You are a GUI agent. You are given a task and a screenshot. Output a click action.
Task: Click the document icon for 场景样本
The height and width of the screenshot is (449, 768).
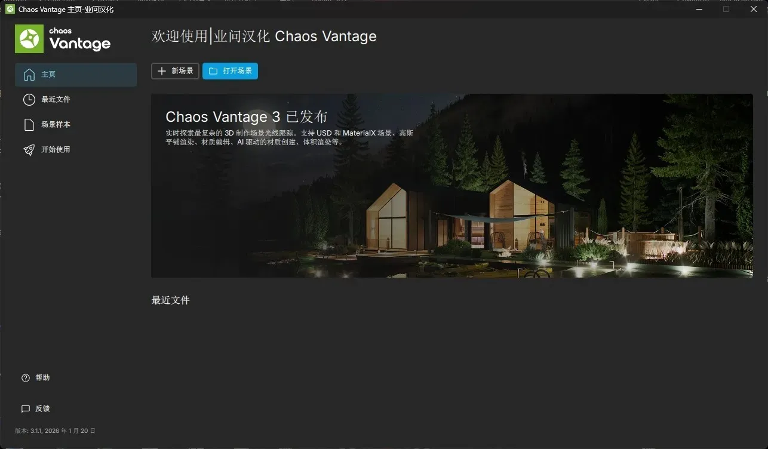click(x=29, y=125)
